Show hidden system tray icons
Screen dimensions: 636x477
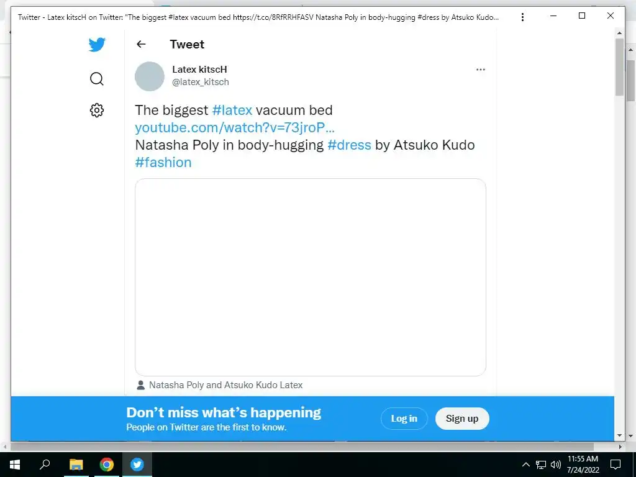[525, 465]
